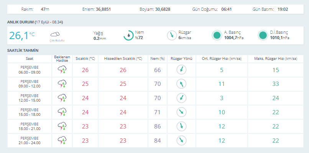Click the Saat column header
309x153 pixels.
(x=30, y=59)
